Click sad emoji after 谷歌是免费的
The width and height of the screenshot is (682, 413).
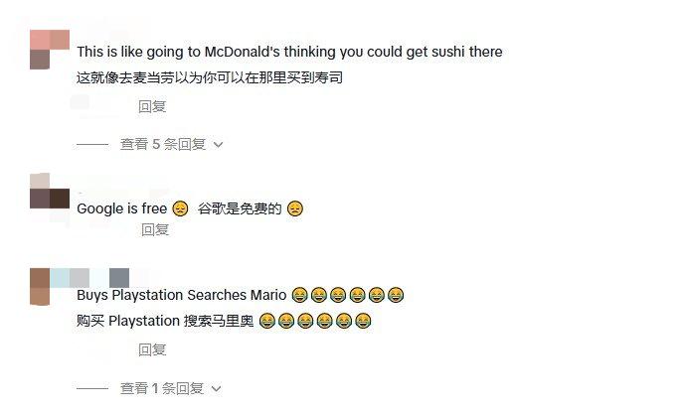coord(295,208)
